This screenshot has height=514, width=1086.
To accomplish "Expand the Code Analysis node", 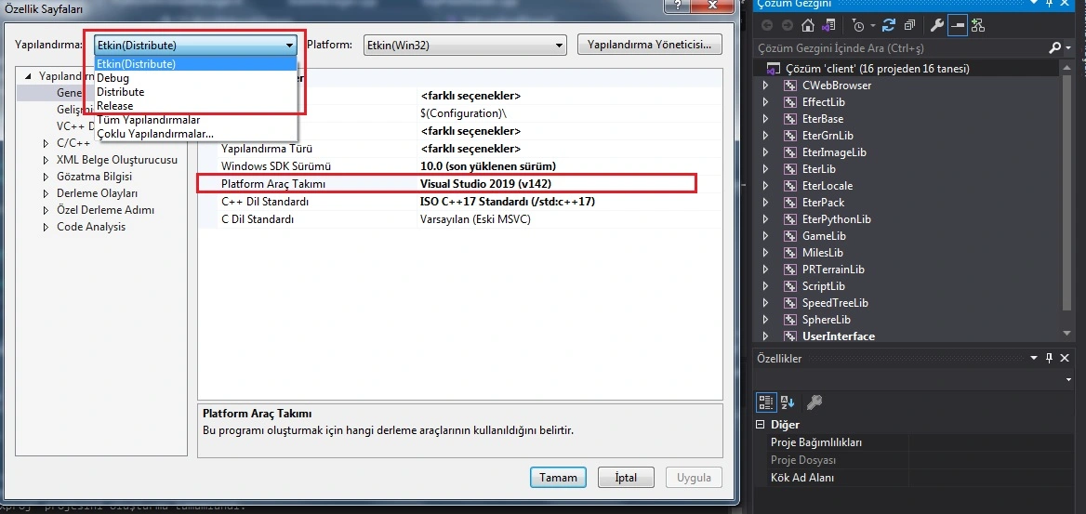I will click(x=46, y=227).
